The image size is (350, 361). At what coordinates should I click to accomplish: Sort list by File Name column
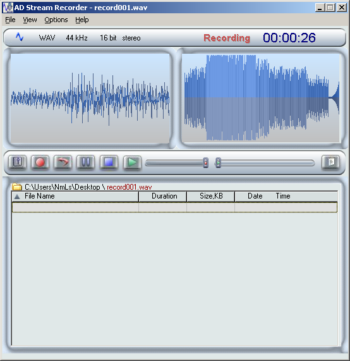click(x=75, y=196)
